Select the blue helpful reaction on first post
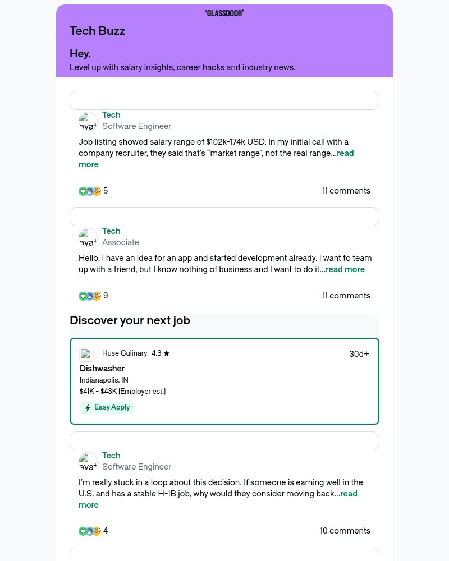Screen dimensions: 449x561 pos(90,191)
